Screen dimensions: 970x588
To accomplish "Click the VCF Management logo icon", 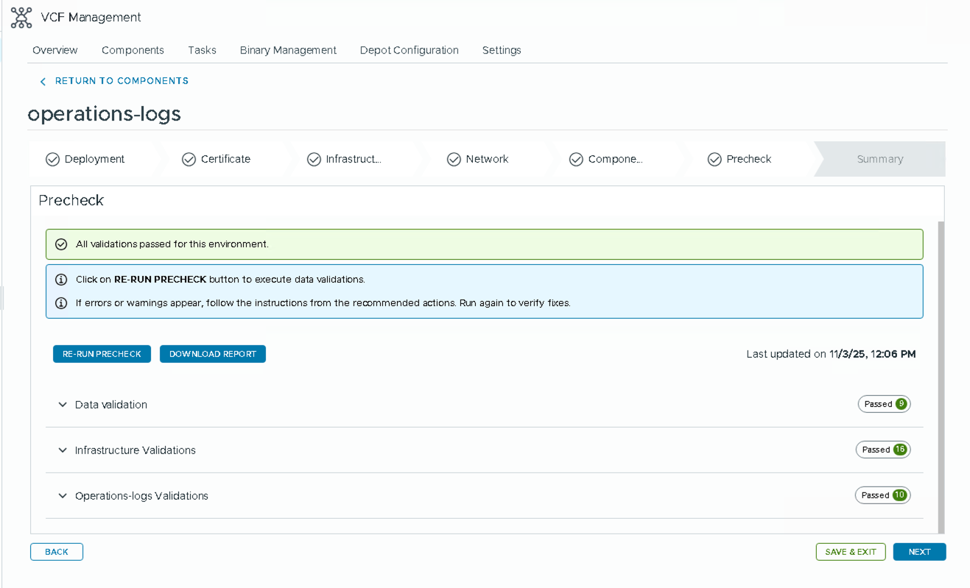I will pyautogui.click(x=21, y=18).
